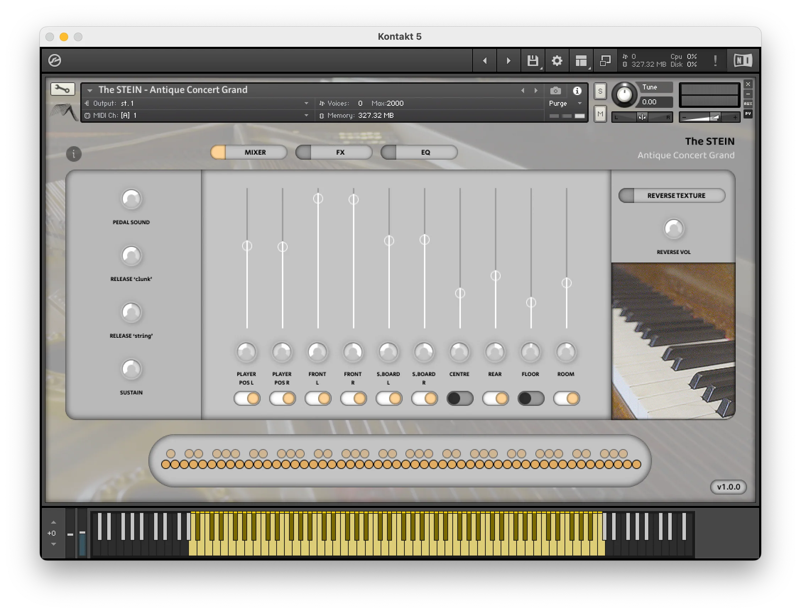Open the options gear settings

[x=557, y=61]
